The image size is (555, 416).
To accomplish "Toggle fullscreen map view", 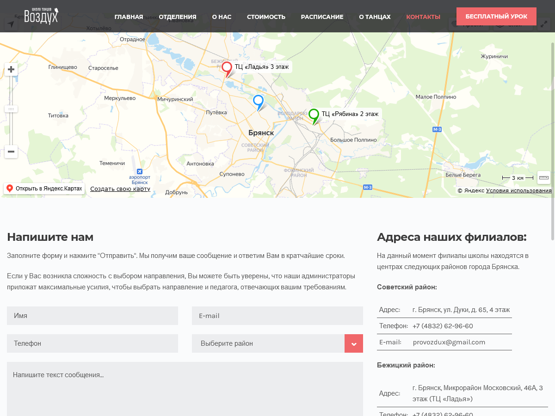I will pos(545,24).
